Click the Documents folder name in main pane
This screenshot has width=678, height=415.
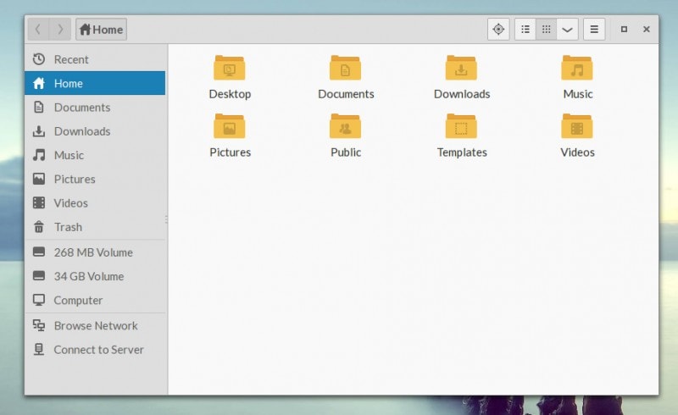click(346, 94)
